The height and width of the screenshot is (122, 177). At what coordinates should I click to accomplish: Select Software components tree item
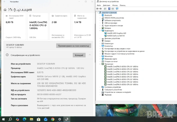click(x=113, y=20)
